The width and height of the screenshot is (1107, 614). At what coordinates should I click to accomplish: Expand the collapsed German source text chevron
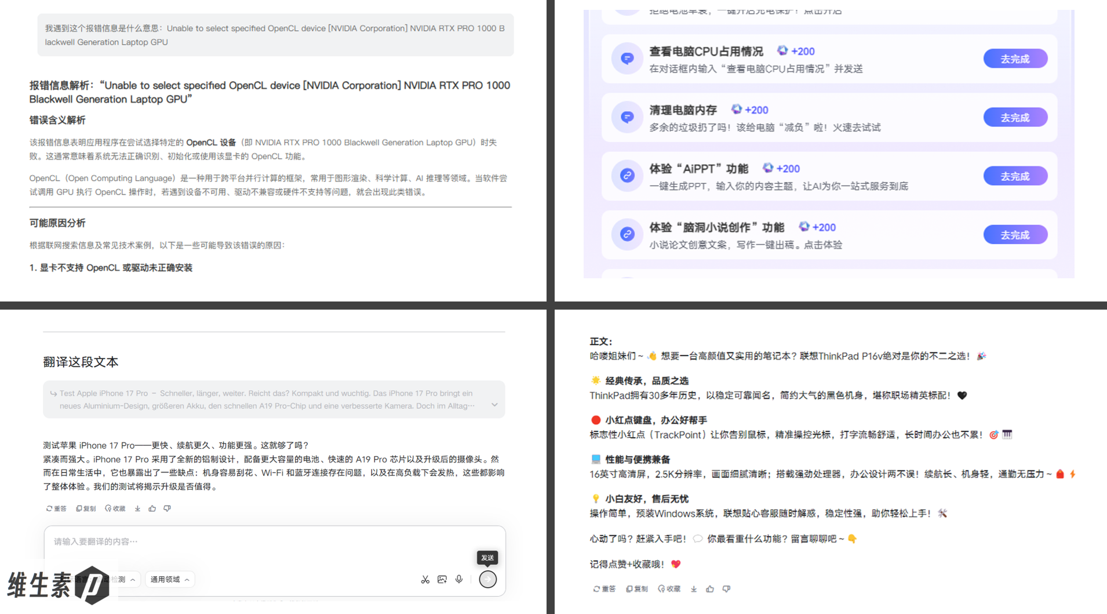pyautogui.click(x=494, y=405)
